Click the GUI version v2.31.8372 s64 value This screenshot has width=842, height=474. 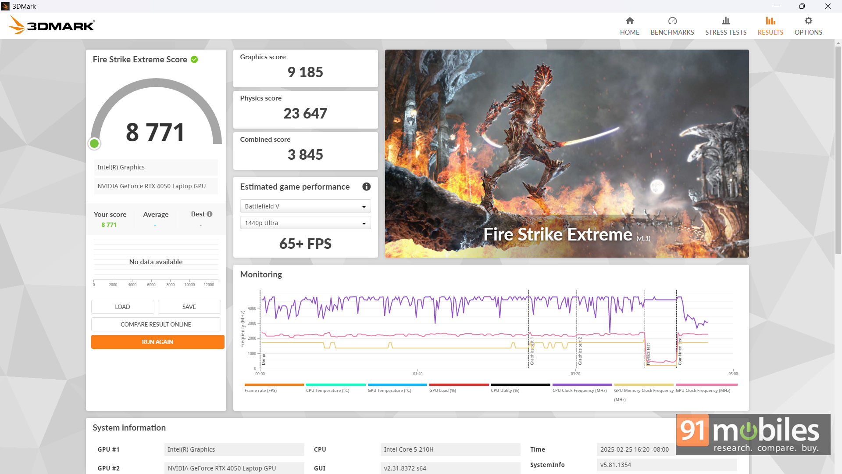(x=450, y=468)
